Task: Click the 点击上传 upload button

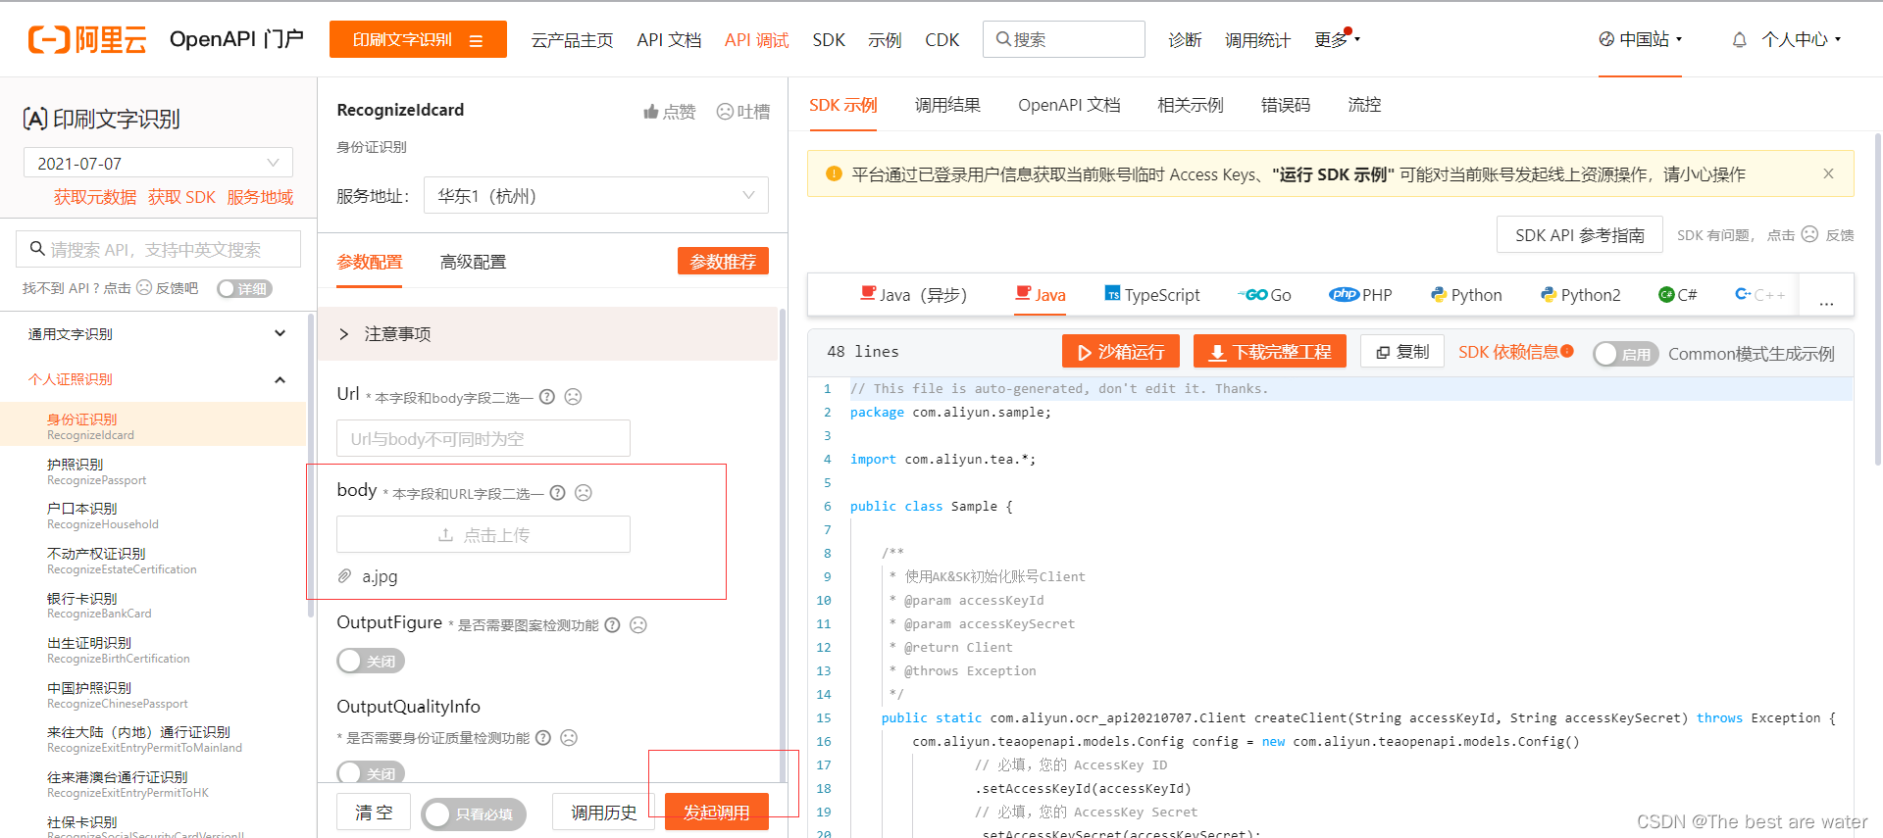Action: pyautogui.click(x=483, y=535)
